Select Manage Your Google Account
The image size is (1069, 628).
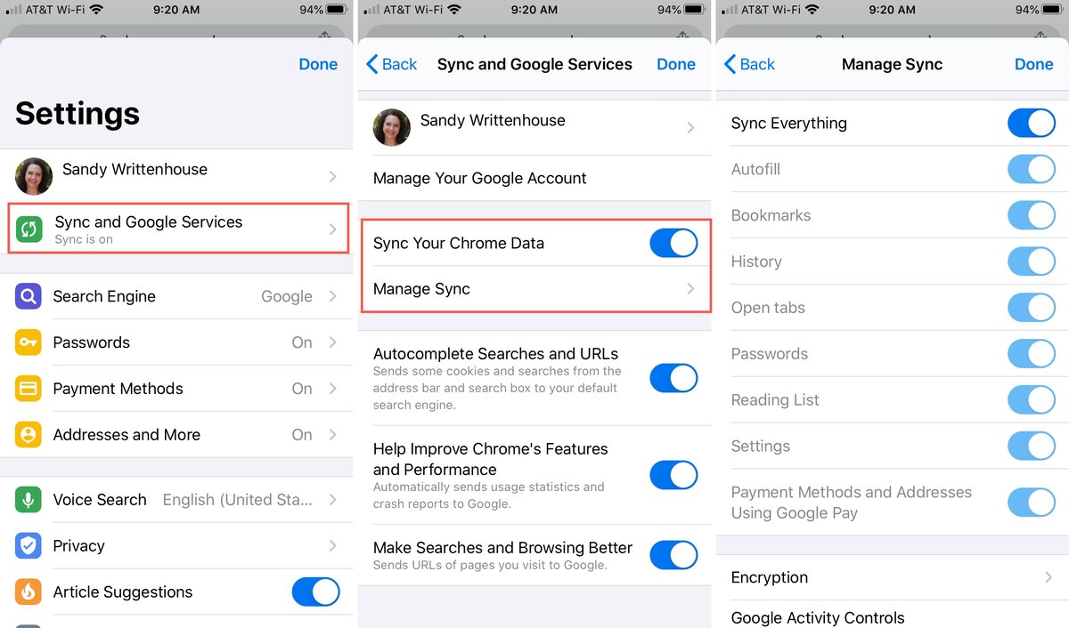coord(480,178)
